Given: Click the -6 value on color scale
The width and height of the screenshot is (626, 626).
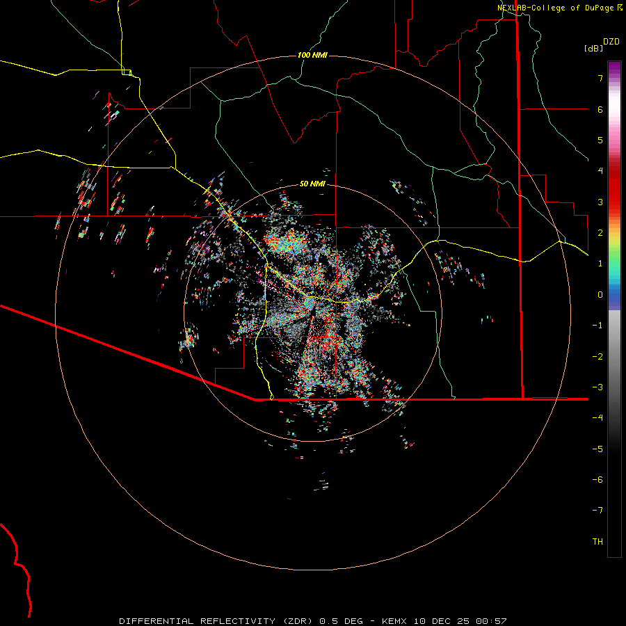Looking at the screenshot, I should pyautogui.click(x=597, y=480).
